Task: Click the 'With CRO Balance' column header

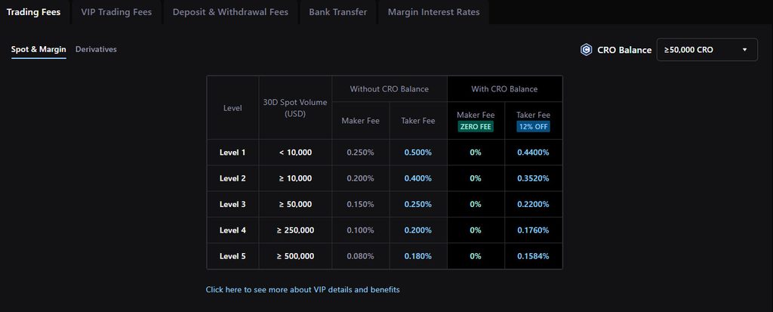Action: [504, 89]
